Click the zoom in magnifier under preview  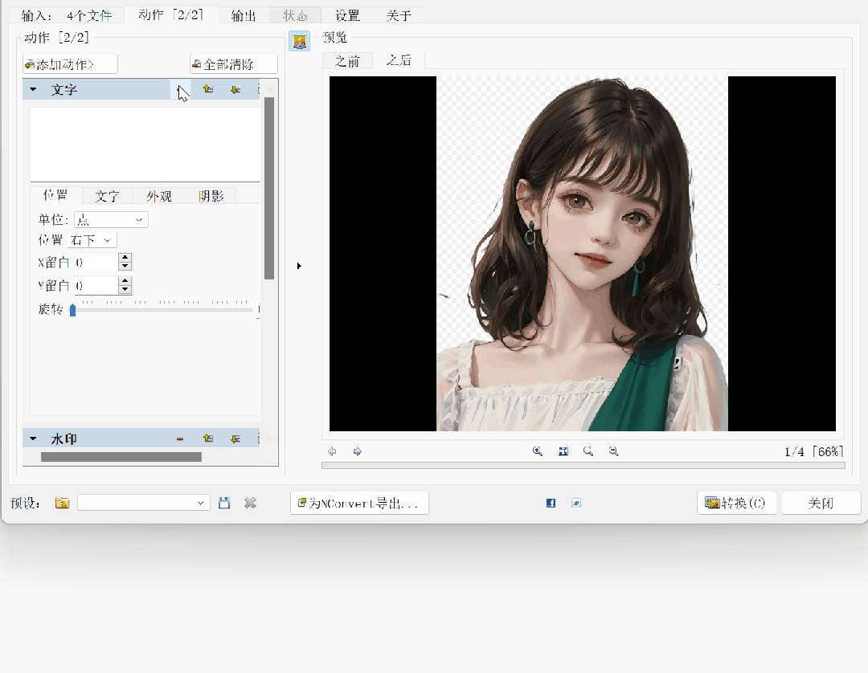(x=538, y=452)
